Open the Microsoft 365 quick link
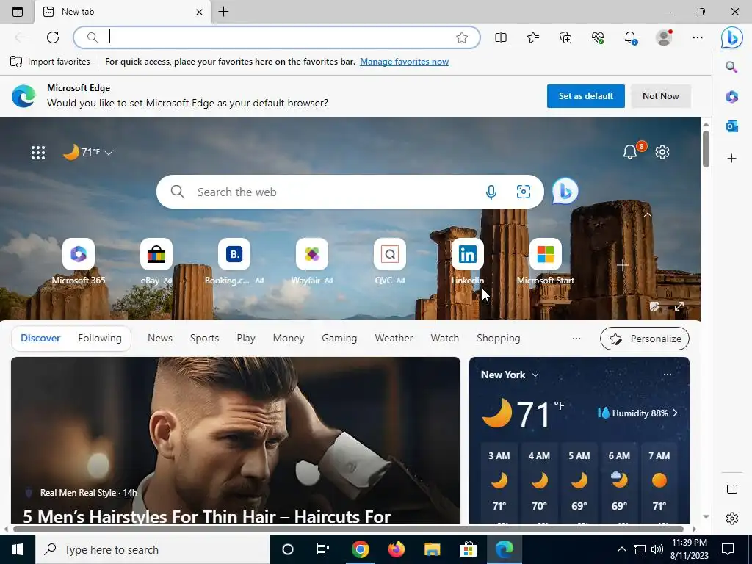752x564 pixels. 79,262
